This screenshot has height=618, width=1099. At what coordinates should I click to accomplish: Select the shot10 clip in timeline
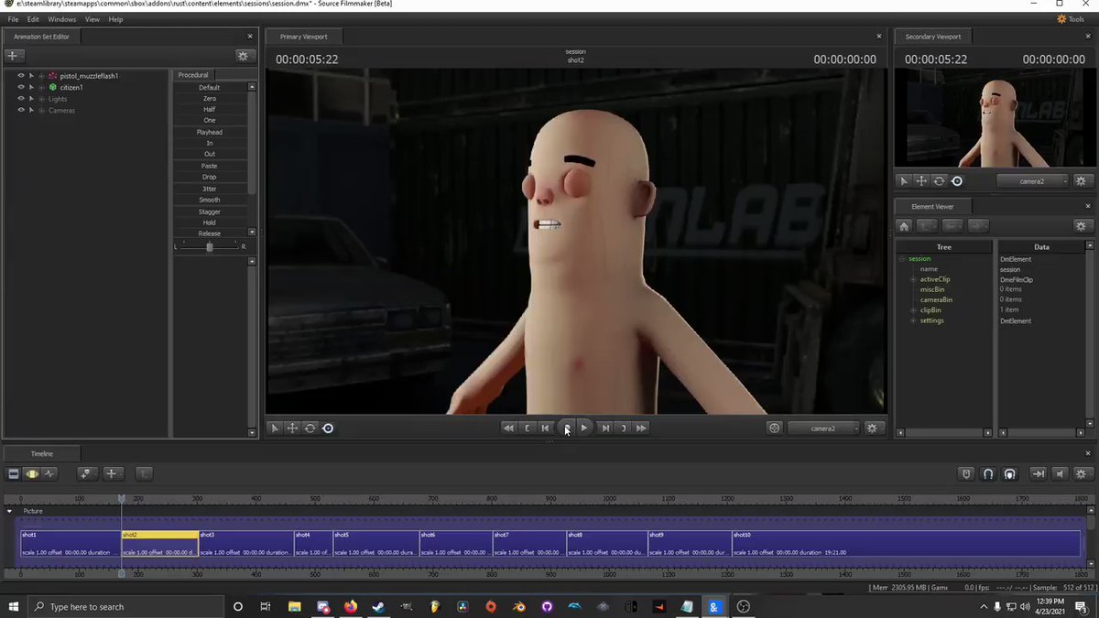[x=906, y=544]
